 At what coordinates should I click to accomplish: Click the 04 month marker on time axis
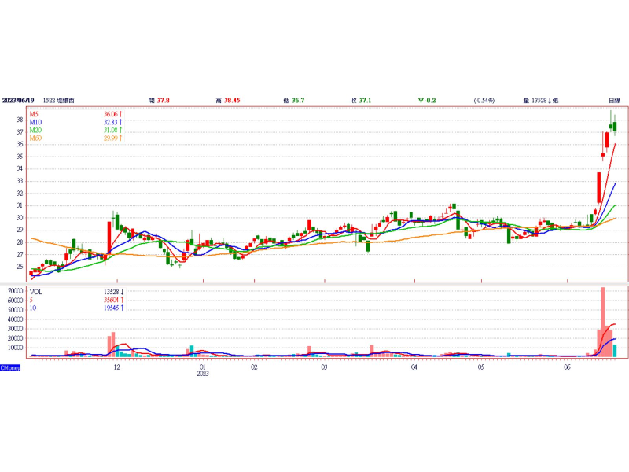[414, 367]
